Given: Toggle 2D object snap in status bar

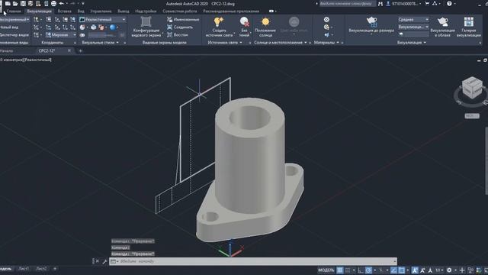Looking at the screenshot, I should pyautogui.click(x=402, y=270).
